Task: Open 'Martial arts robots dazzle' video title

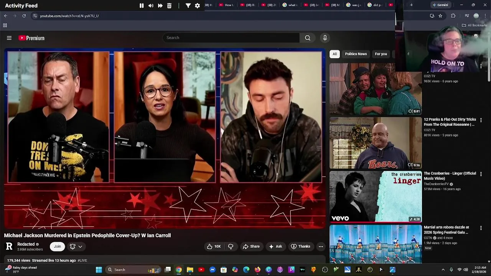Action: pyautogui.click(x=447, y=230)
